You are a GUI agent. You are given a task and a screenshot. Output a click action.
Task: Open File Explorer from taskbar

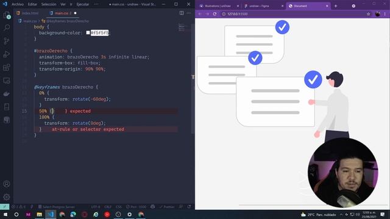[39, 214]
